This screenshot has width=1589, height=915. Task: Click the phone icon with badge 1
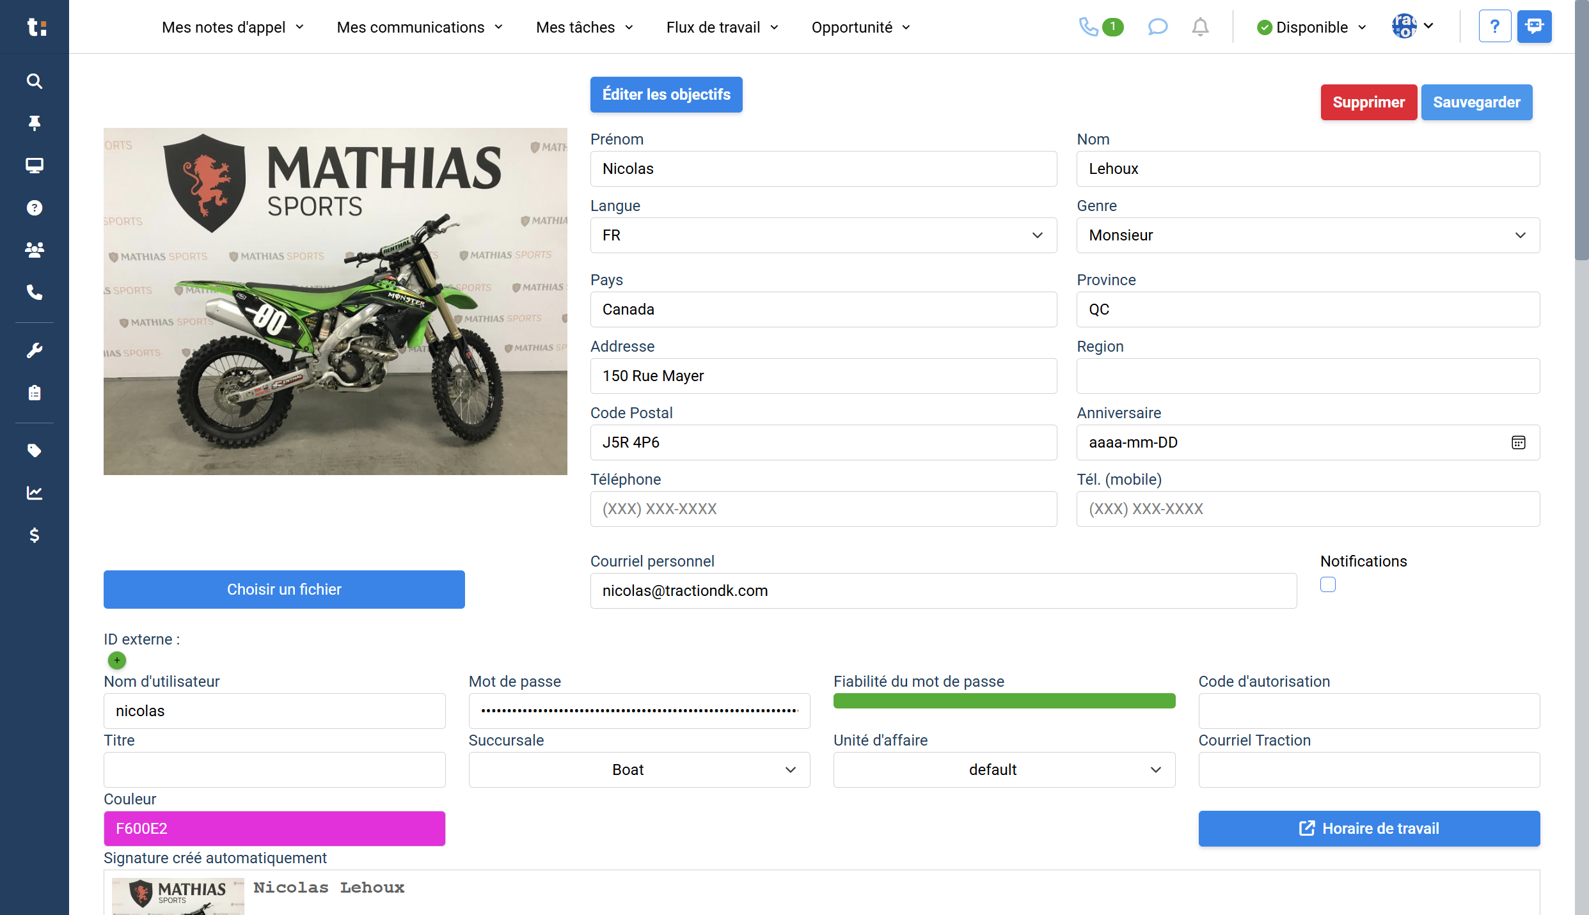click(x=1088, y=27)
